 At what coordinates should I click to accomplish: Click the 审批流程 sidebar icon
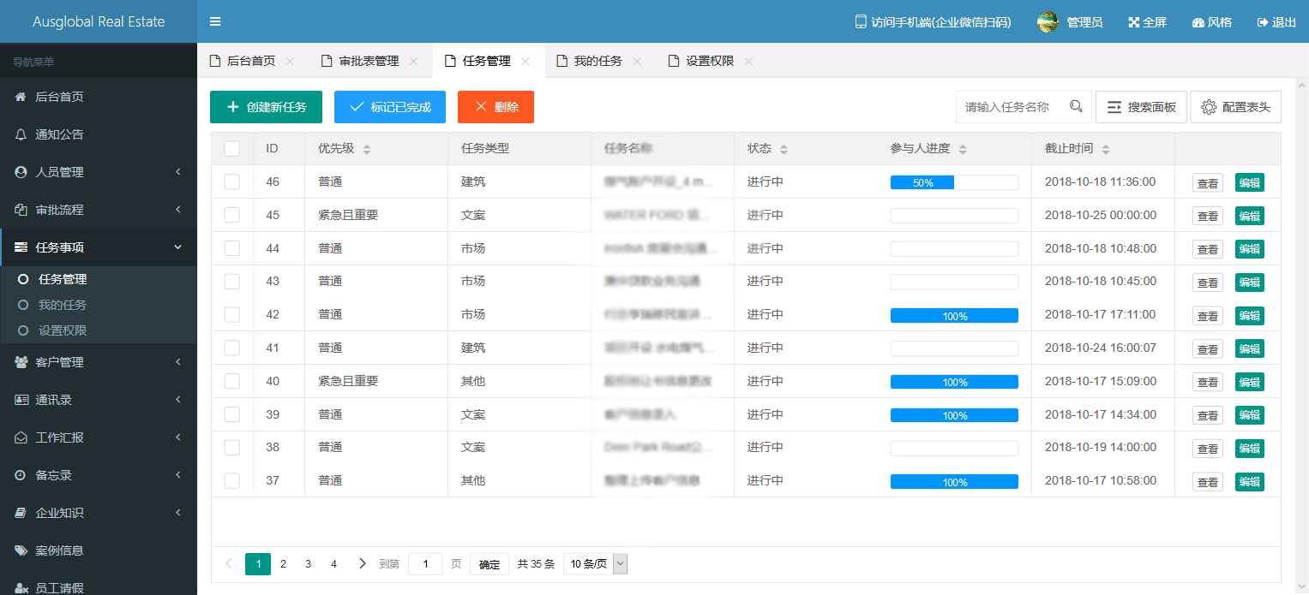coord(21,210)
